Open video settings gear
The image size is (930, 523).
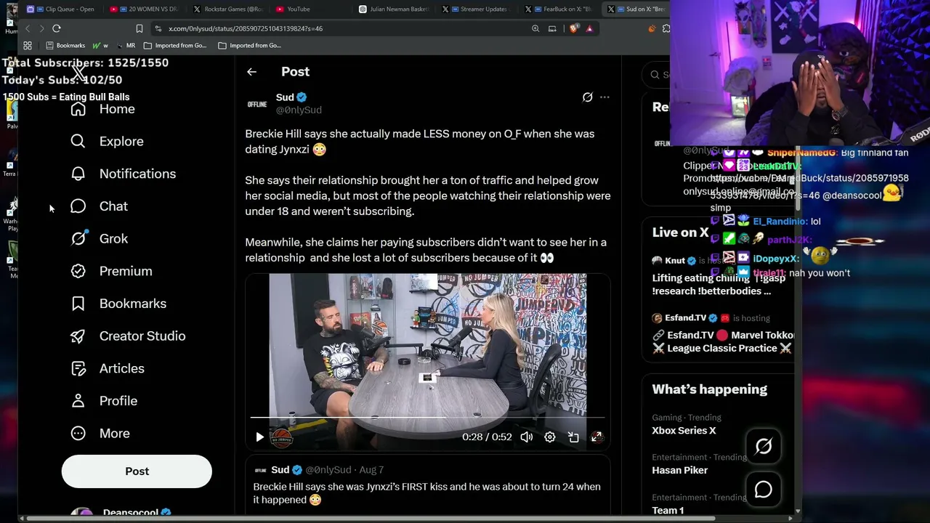coord(550,437)
